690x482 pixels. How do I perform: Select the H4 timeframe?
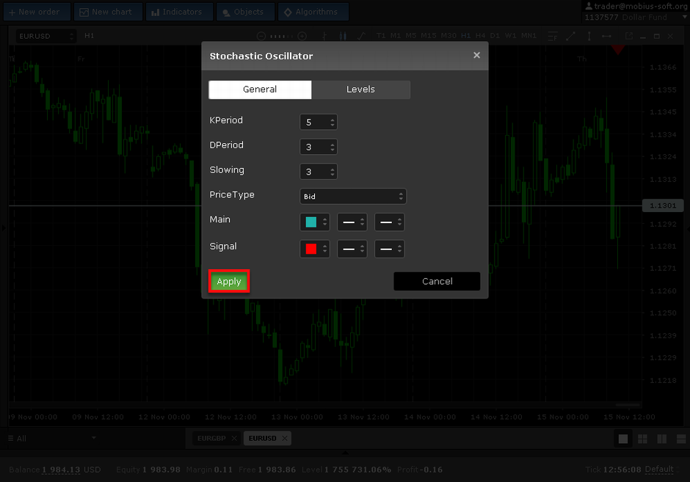pyautogui.click(x=481, y=36)
